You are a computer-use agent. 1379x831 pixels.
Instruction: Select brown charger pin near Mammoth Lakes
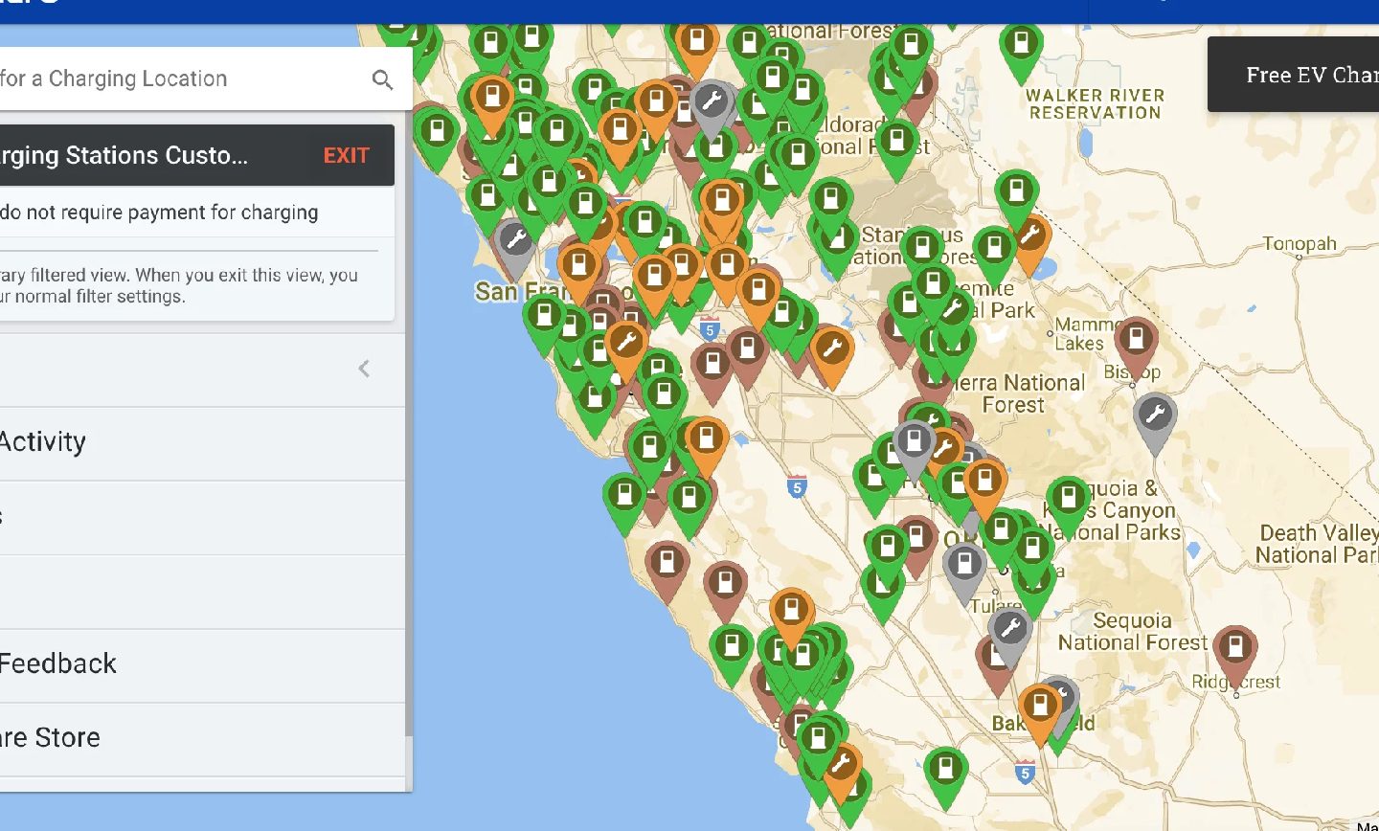(1136, 340)
